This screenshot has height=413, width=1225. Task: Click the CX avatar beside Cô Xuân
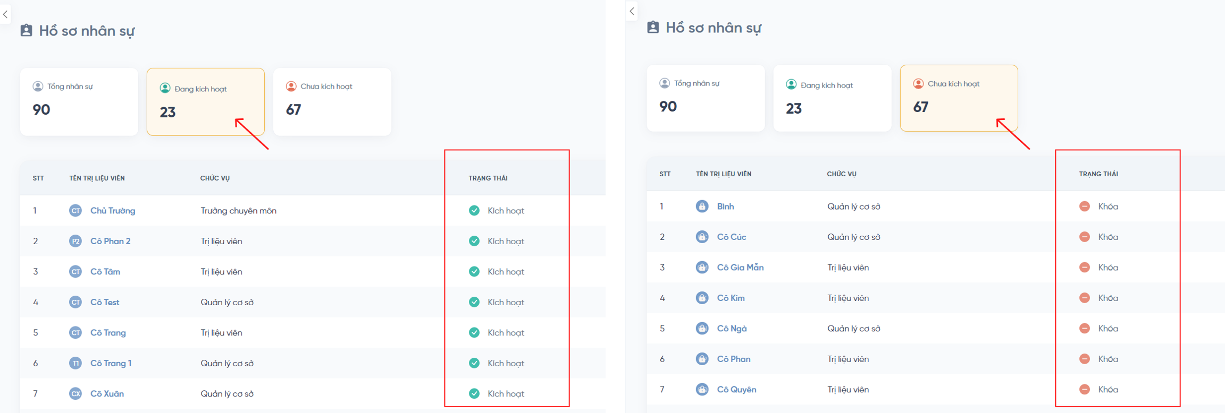pos(75,393)
